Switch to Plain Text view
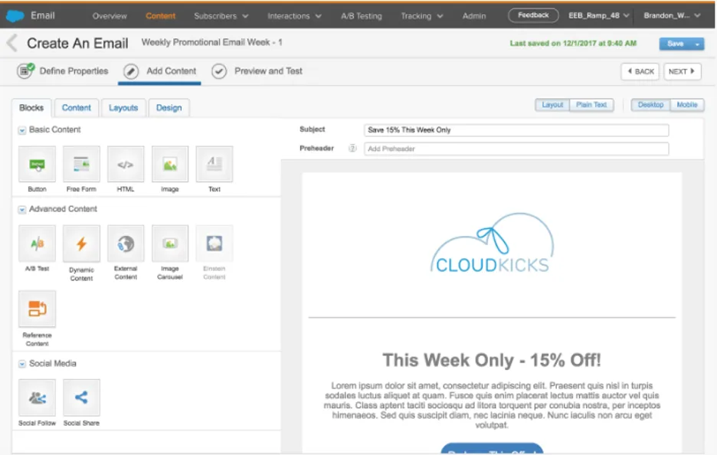Image resolution: width=717 pixels, height=455 pixels. coord(591,105)
